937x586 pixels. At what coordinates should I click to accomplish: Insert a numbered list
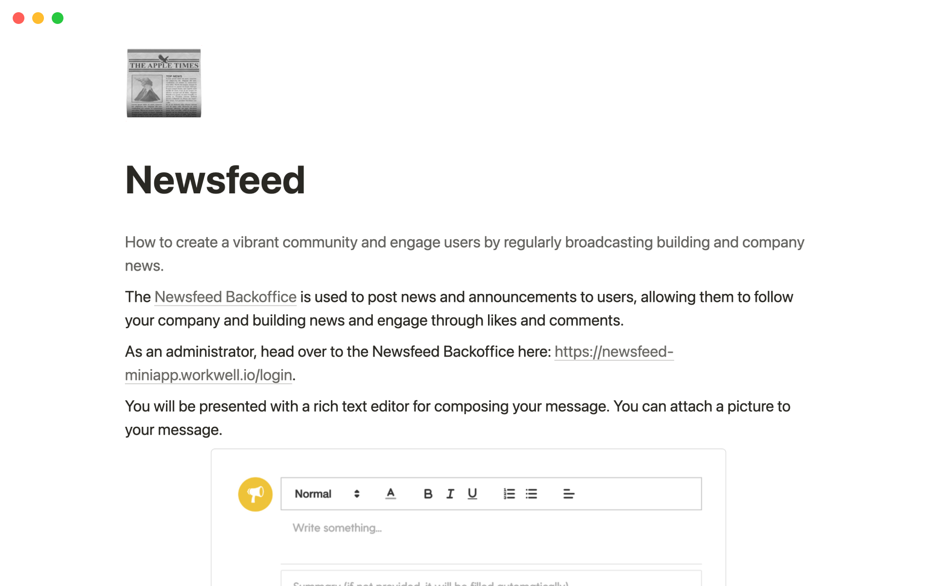click(x=509, y=494)
